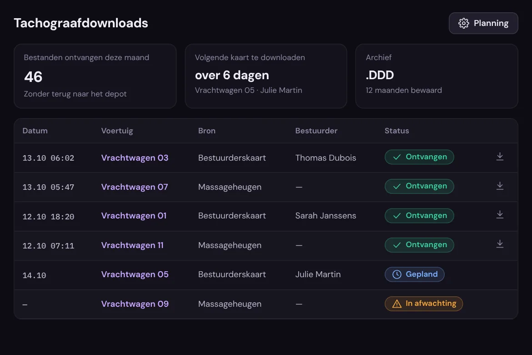This screenshot has height=355, width=532.
Task: Click the Archief .DDD card
Action: point(437,76)
